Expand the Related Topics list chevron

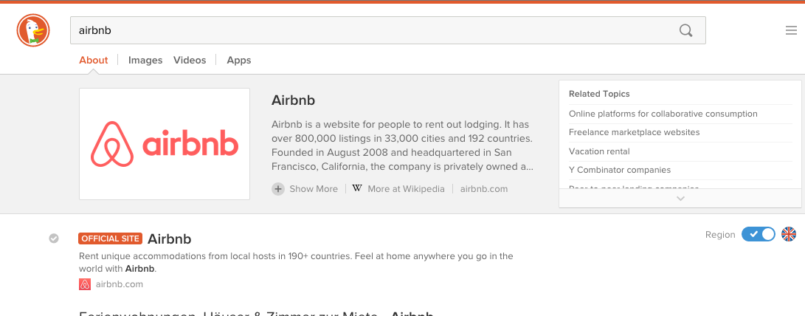[x=680, y=198]
